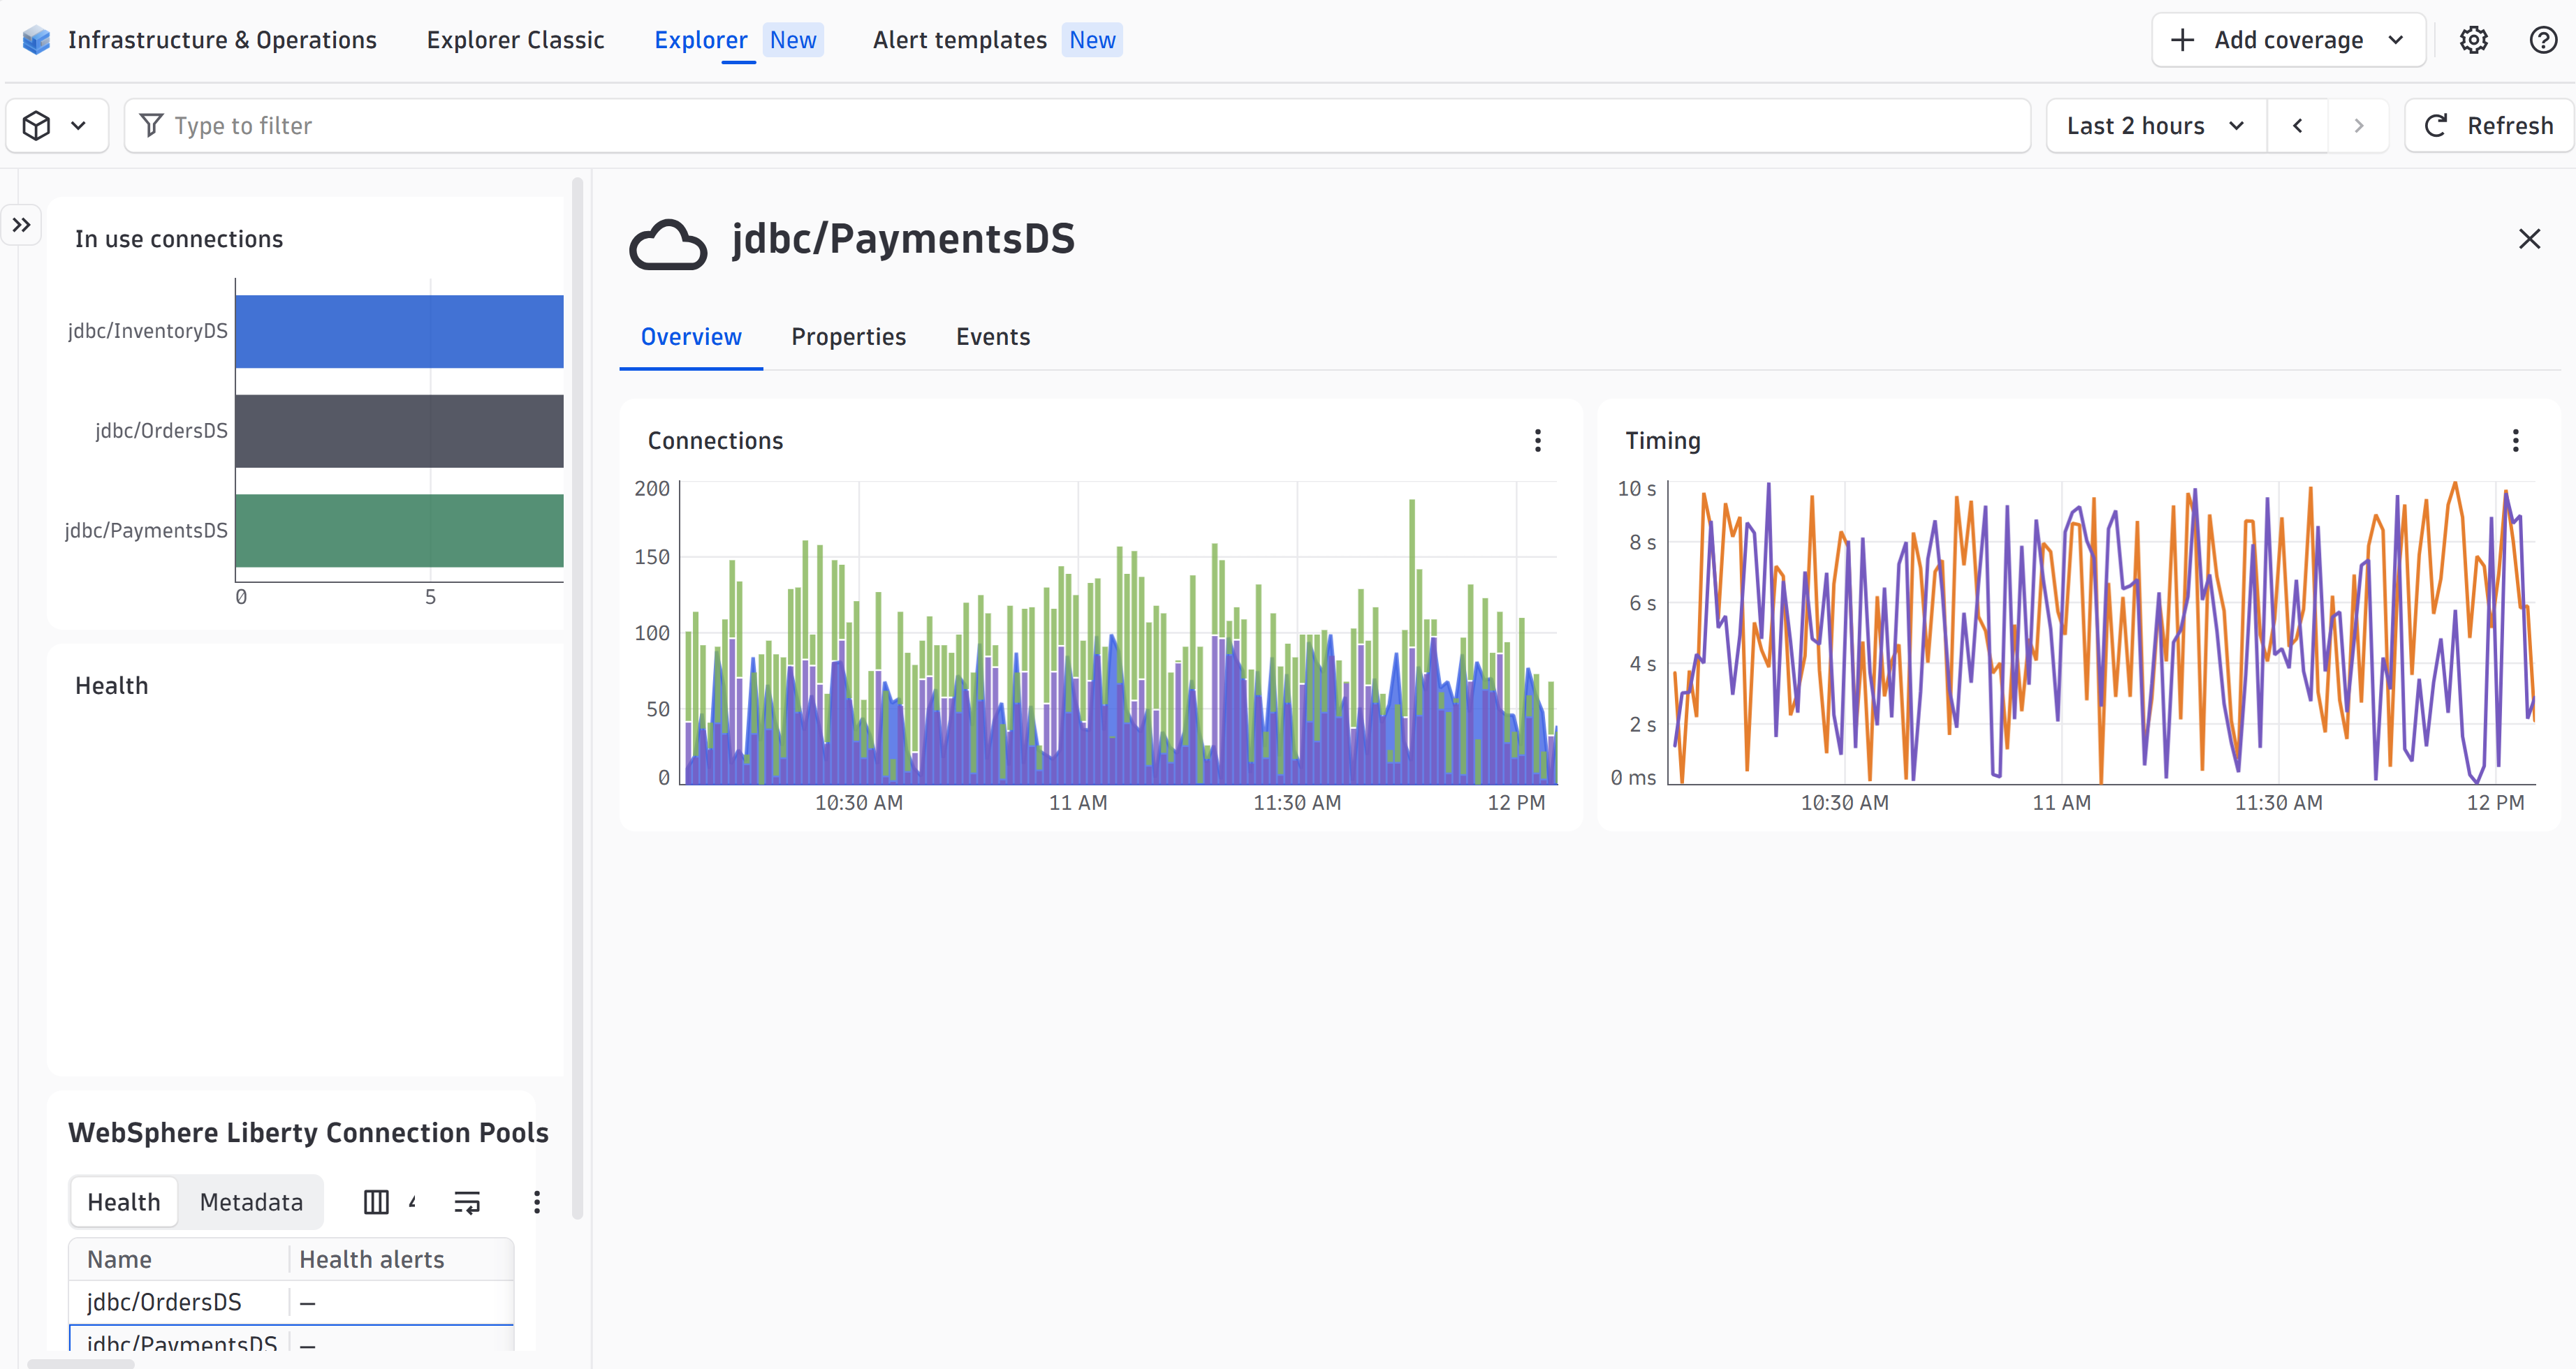Click the blue jdbc/InventoryDS bar

pyautogui.click(x=399, y=331)
